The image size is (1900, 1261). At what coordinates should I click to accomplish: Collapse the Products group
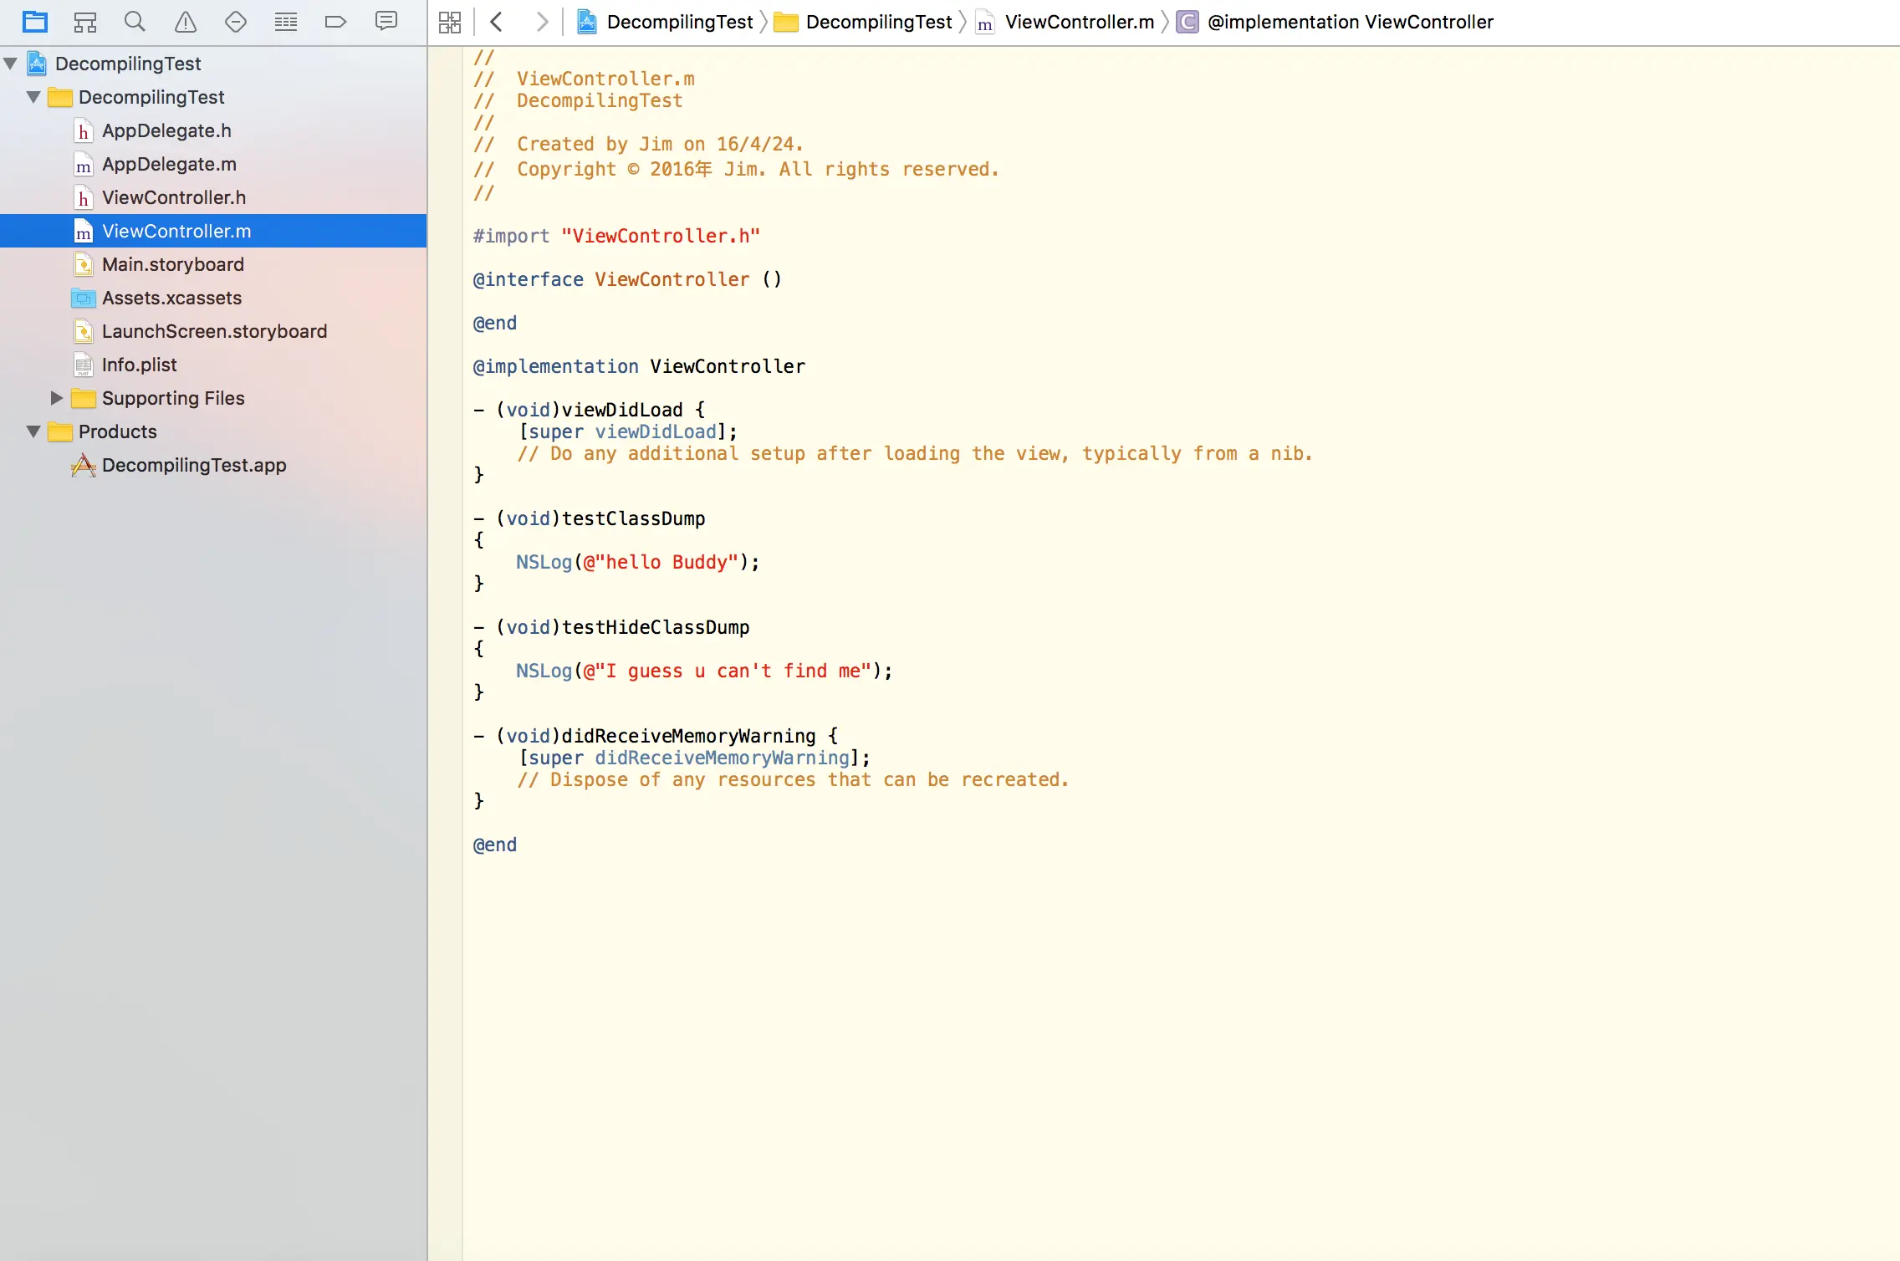[33, 431]
